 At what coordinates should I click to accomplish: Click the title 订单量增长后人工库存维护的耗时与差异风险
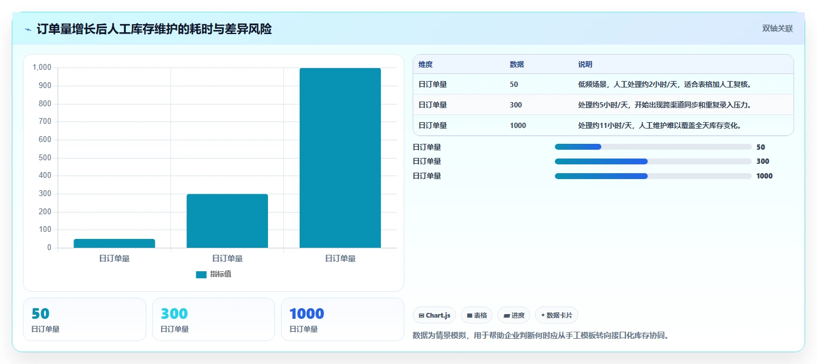click(154, 29)
